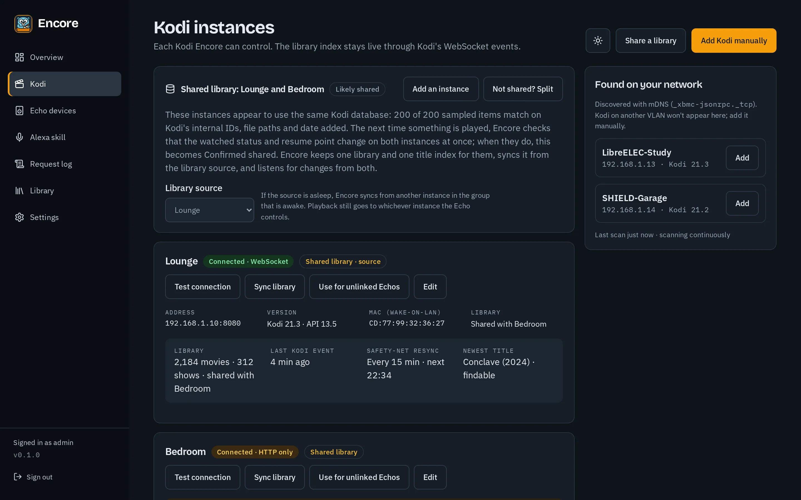Click the Sign out link
The height and width of the screenshot is (500, 801).
(x=33, y=477)
